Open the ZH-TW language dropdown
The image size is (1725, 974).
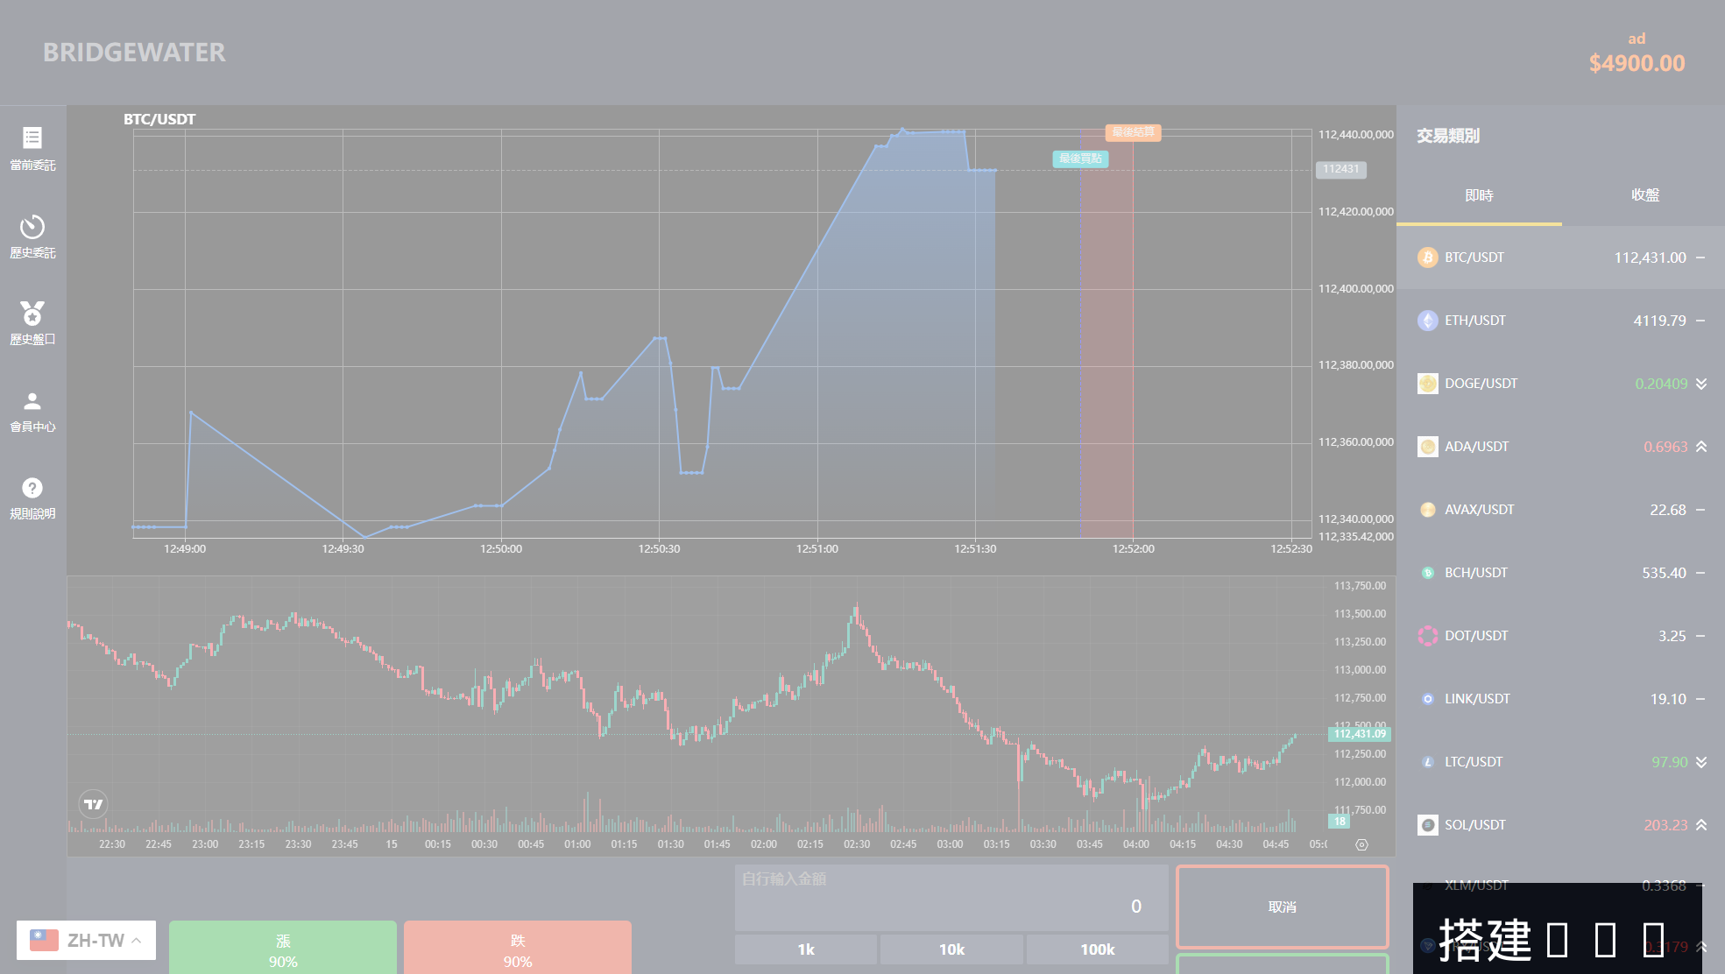pos(86,940)
